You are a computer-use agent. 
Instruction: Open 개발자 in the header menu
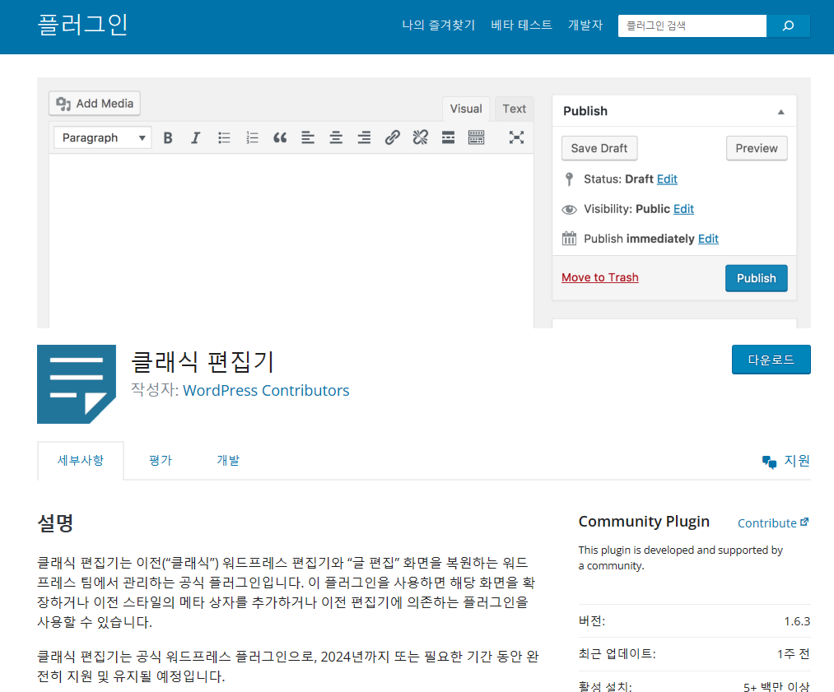(x=585, y=25)
